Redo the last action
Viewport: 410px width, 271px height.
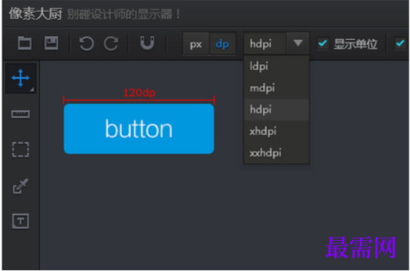tap(111, 44)
